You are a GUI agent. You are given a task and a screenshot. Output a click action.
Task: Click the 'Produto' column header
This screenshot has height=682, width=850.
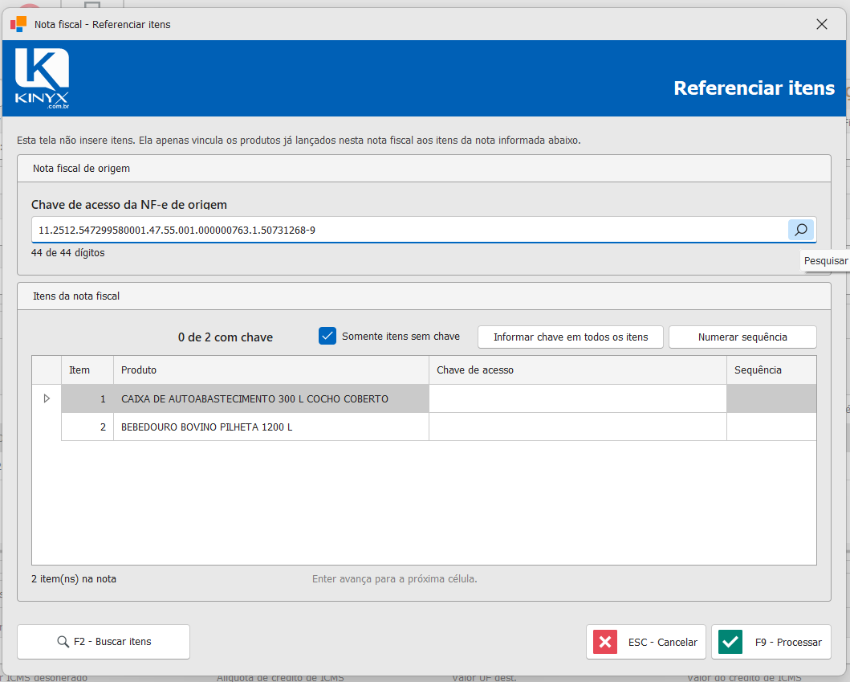[x=271, y=370]
